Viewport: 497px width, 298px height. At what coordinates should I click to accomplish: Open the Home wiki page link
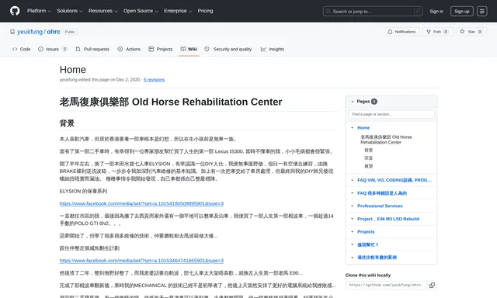[363, 128]
